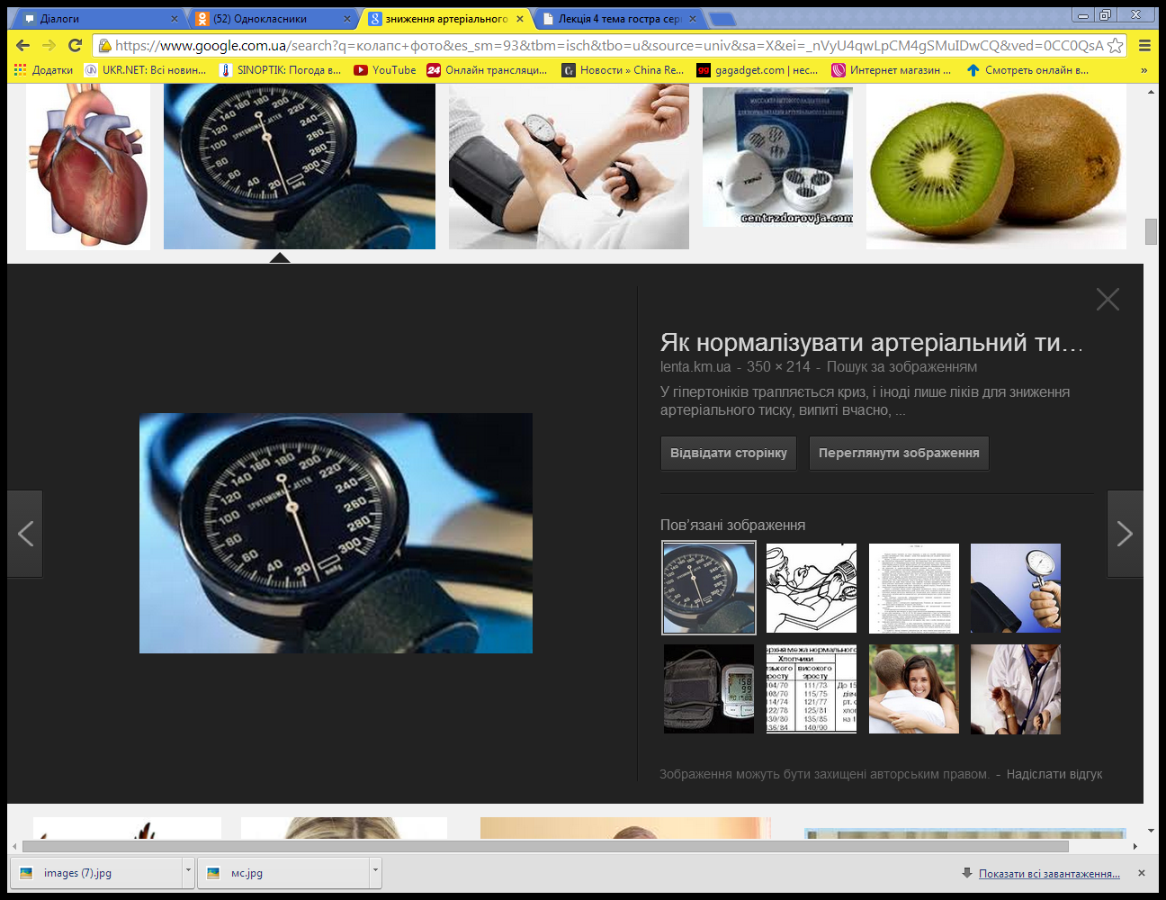1166x900 pixels.
Task: Open the large previewed gauge image
Action: pos(336,533)
